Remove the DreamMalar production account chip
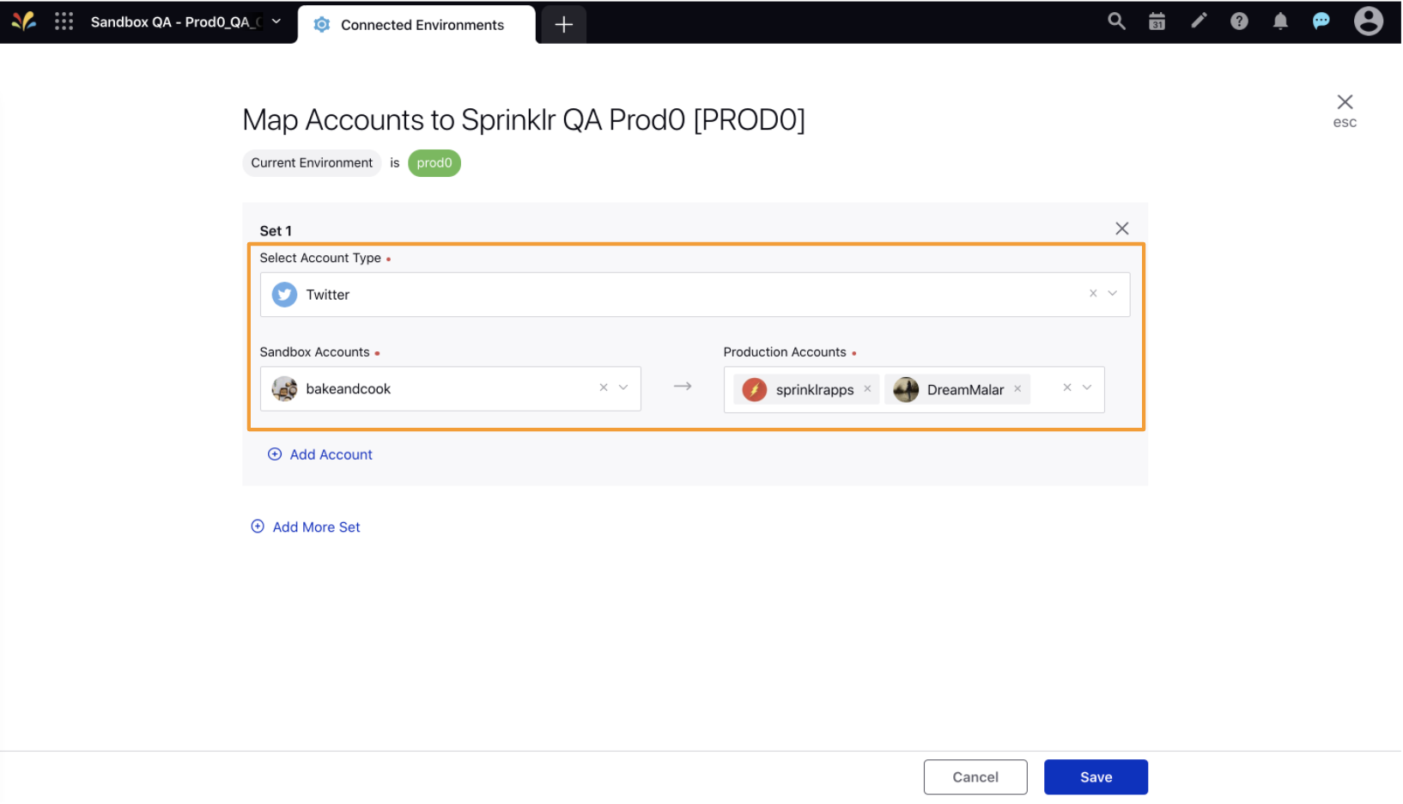 1017,389
